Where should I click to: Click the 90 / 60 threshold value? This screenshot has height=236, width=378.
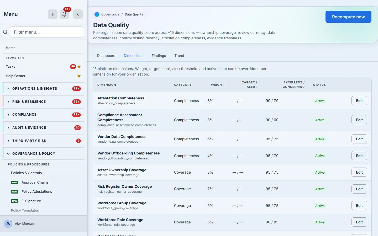(x=272, y=120)
